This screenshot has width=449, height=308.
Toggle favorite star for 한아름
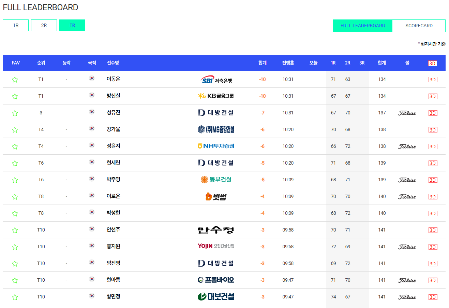point(15,280)
